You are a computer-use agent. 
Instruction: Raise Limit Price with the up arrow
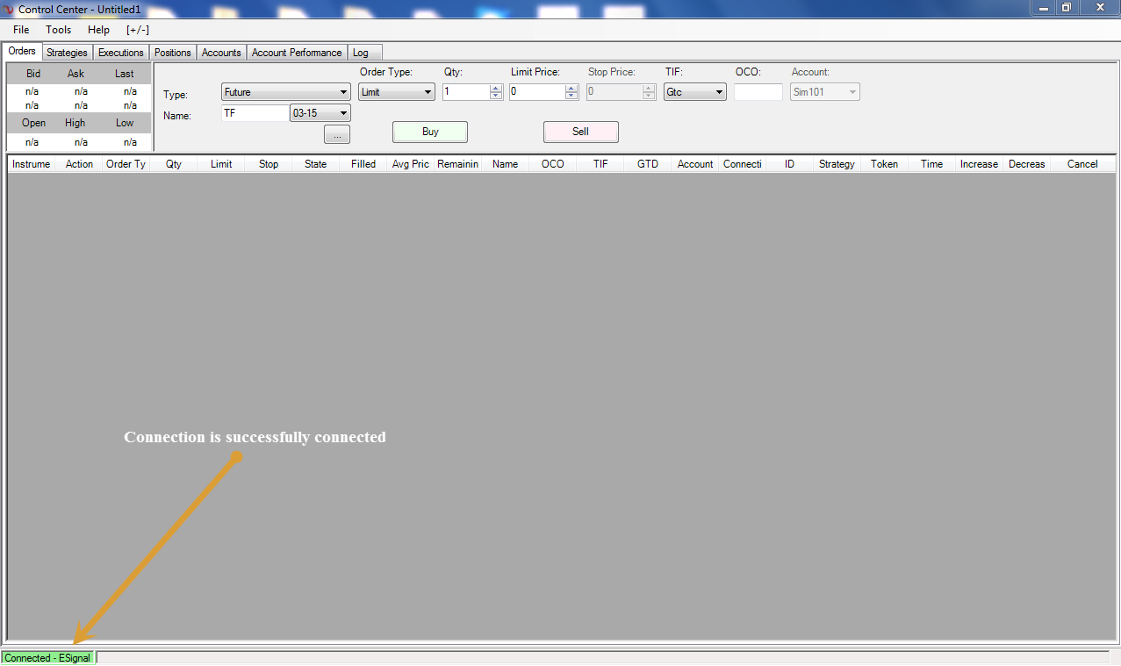pos(572,88)
